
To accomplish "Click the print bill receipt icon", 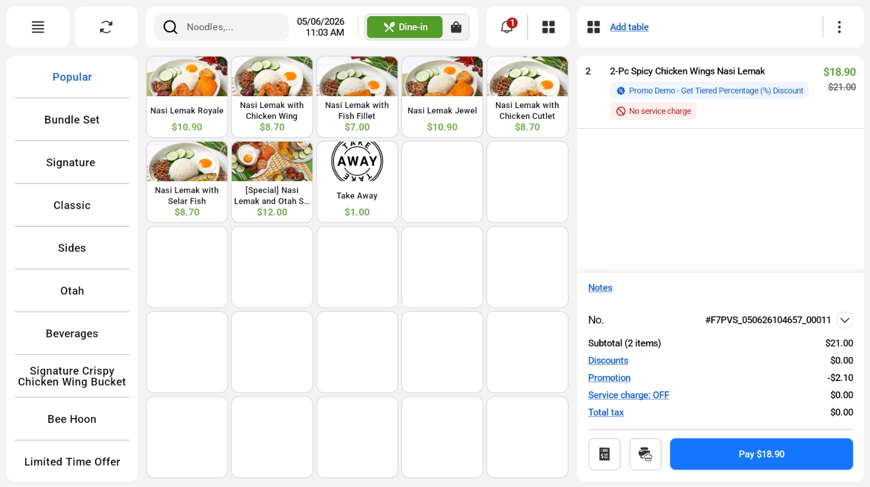I will [604, 454].
